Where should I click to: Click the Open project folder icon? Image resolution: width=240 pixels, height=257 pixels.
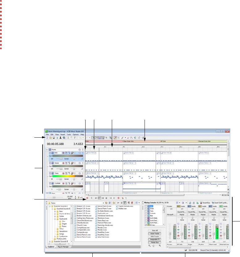click(50, 138)
